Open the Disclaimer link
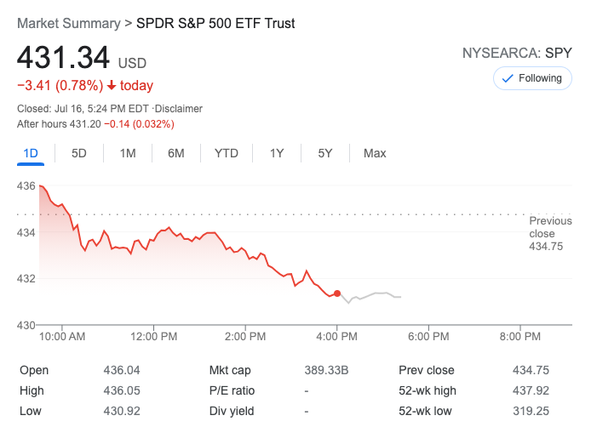 pyautogui.click(x=178, y=109)
